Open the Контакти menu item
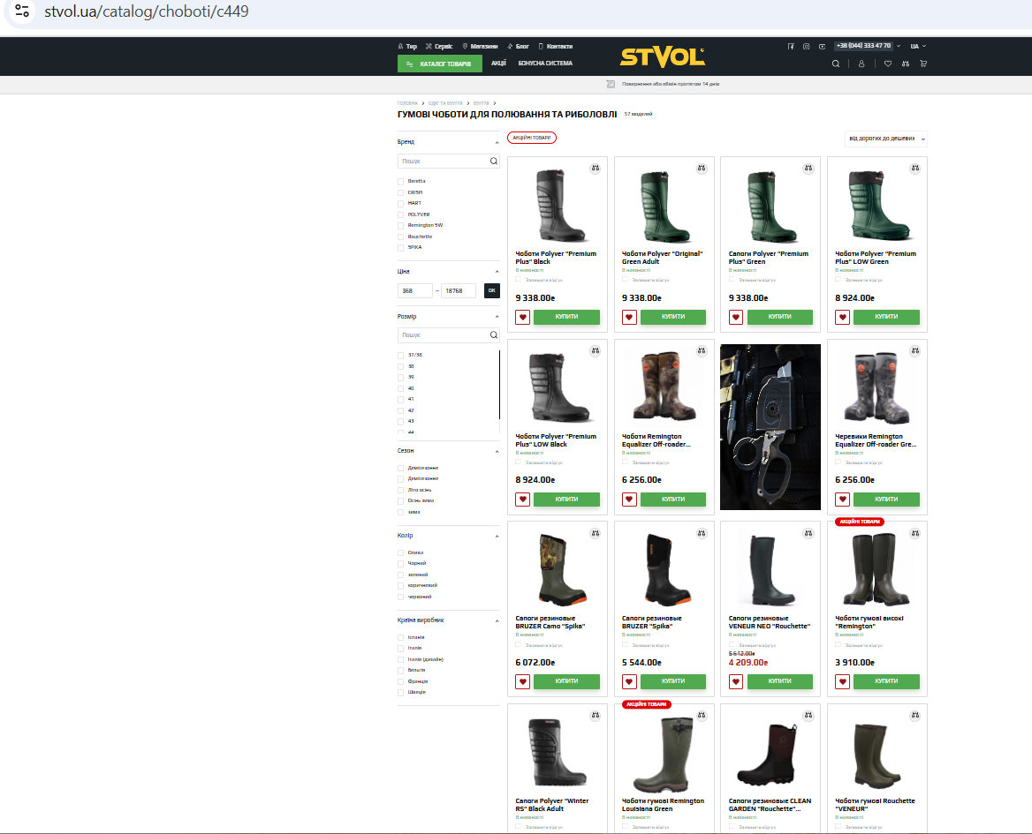The height and width of the screenshot is (834, 1032). [x=556, y=47]
